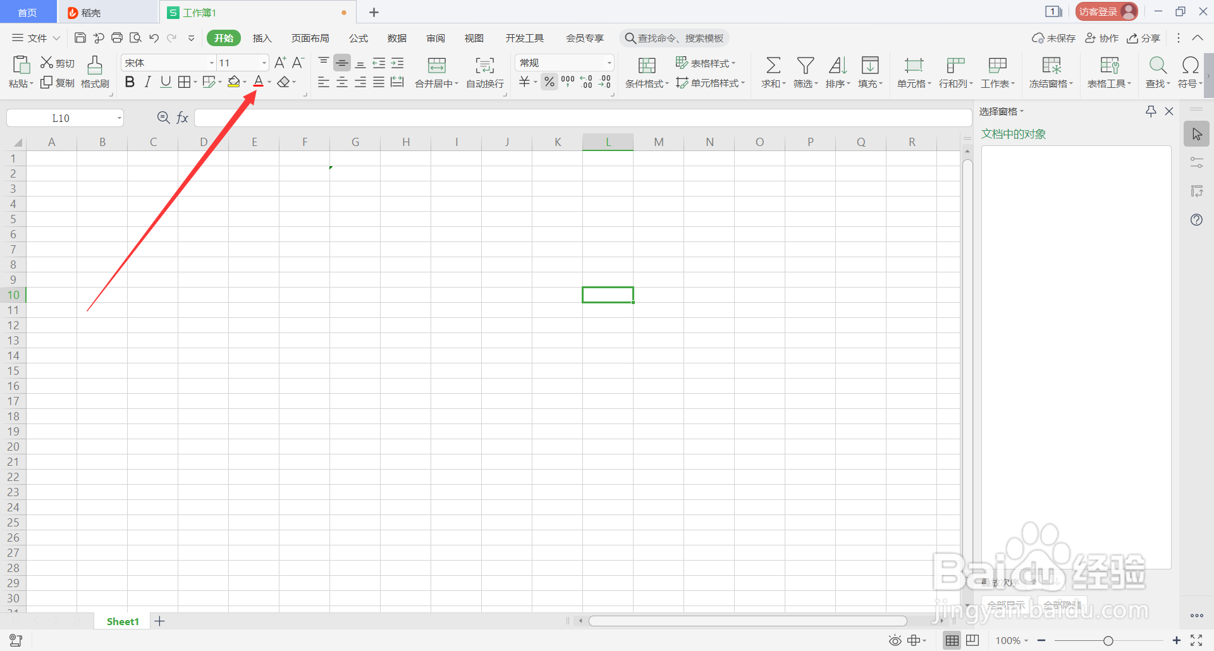The height and width of the screenshot is (651, 1214).
Task: Switch to the 视图 tab
Action: click(x=474, y=38)
